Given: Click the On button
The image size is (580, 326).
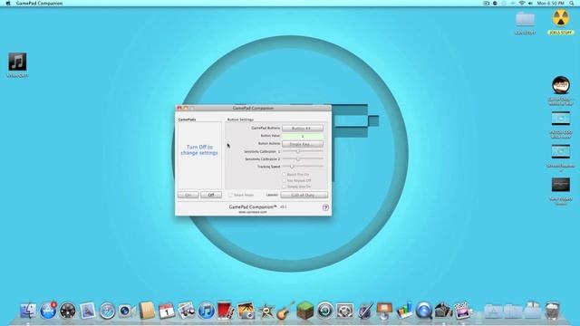Looking at the screenshot, I should pyautogui.click(x=188, y=195).
